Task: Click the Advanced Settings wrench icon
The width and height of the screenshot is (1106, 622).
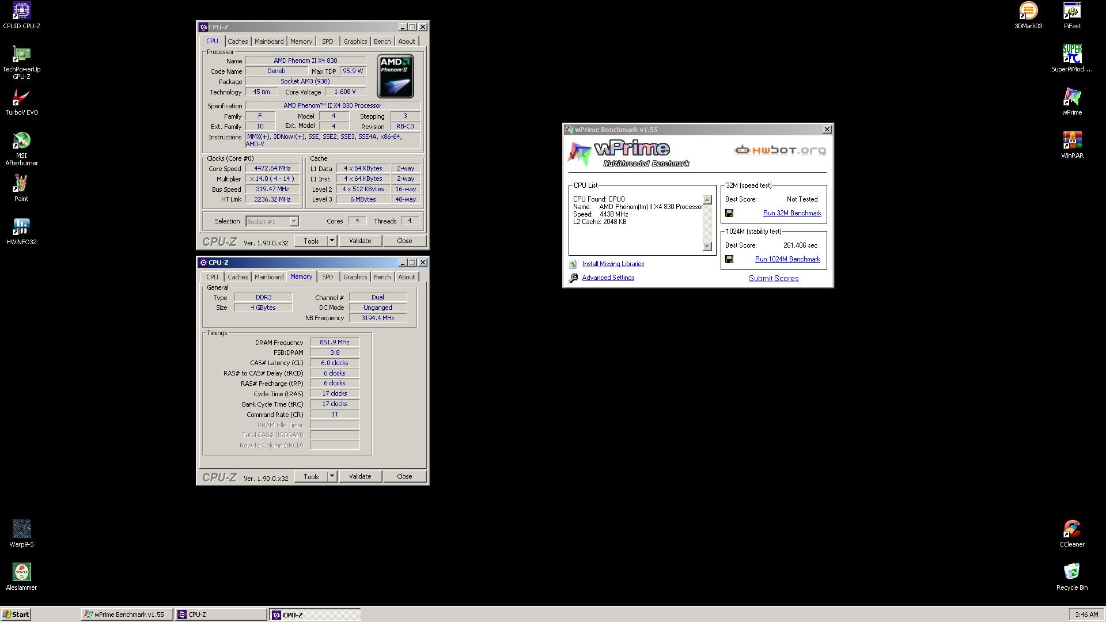Action: click(573, 278)
